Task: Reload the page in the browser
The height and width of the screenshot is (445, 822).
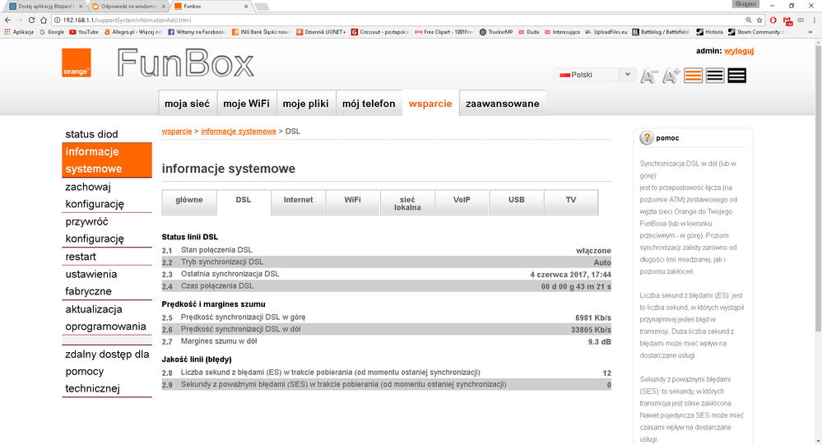Action: (31, 20)
